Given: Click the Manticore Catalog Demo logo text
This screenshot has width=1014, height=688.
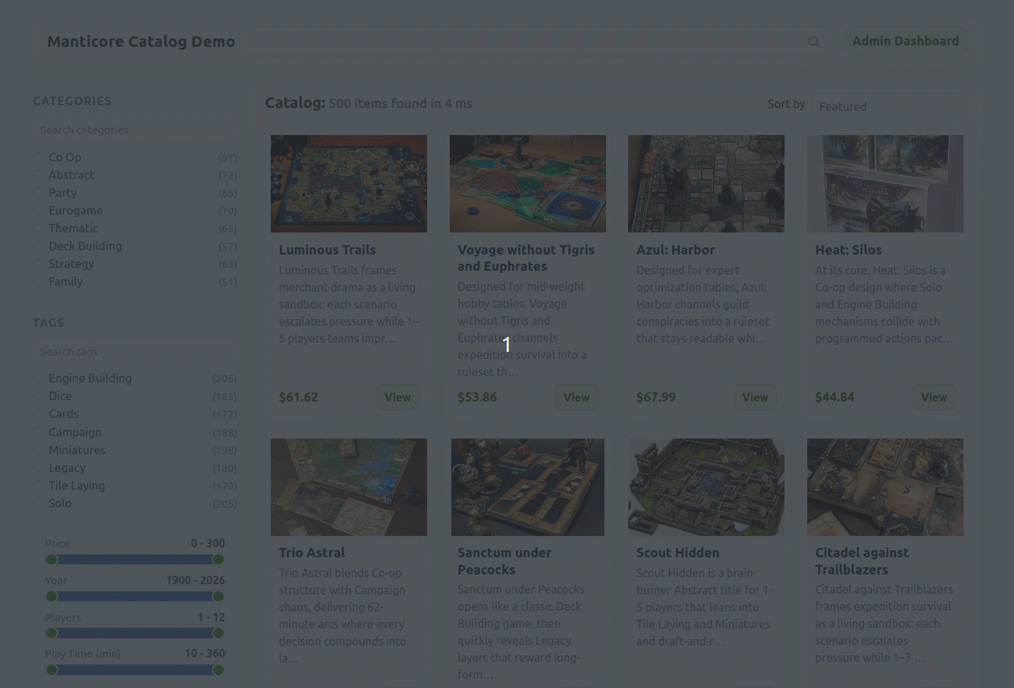Looking at the screenshot, I should click(141, 41).
